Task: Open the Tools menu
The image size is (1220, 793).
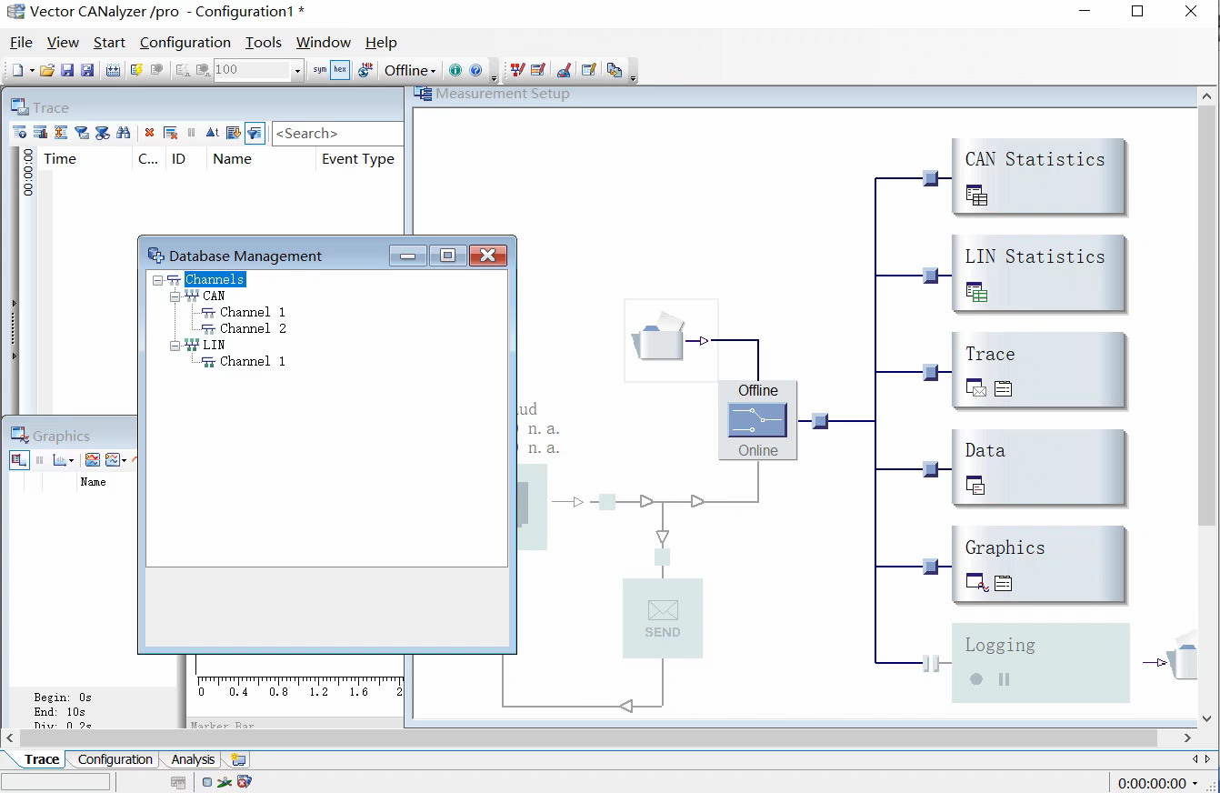Action: click(264, 42)
